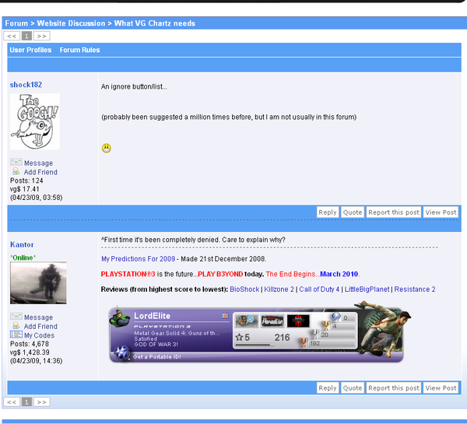Screen dimensions: 467x424
Task: Open the BioShock review link
Action: tap(246, 289)
